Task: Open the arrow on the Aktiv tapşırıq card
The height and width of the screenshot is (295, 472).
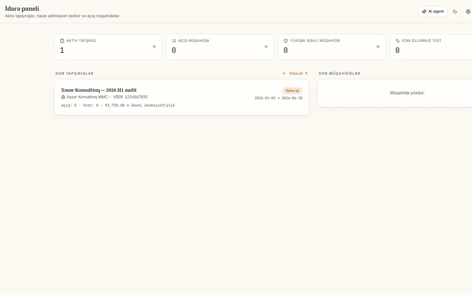Action: pos(154,47)
